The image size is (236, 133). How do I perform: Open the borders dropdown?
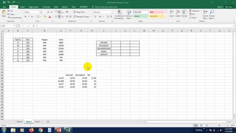(41, 17)
